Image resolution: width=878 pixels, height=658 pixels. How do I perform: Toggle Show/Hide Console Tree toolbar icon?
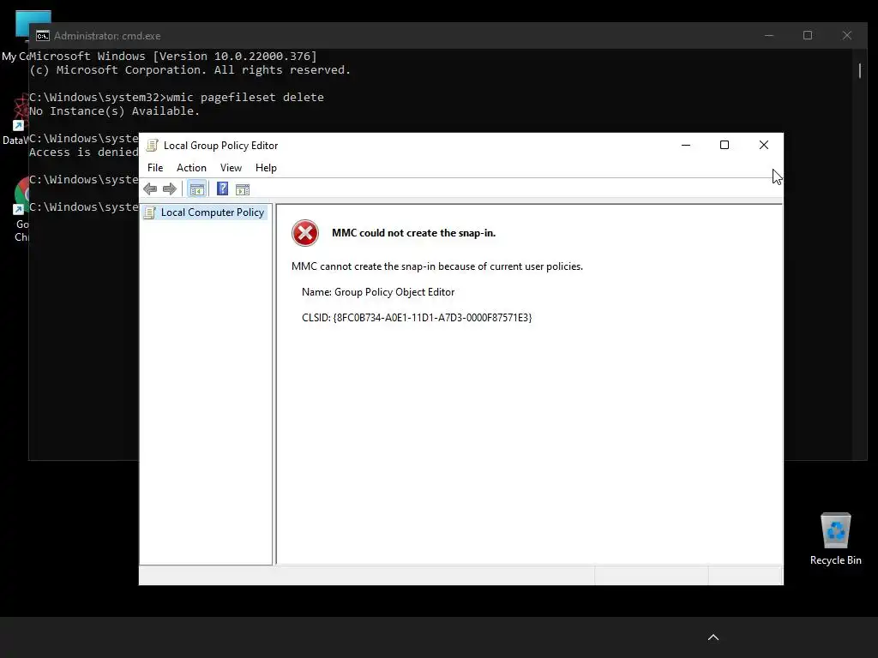pyautogui.click(x=197, y=189)
